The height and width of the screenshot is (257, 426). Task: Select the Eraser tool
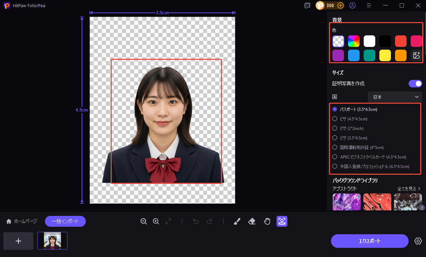click(252, 221)
